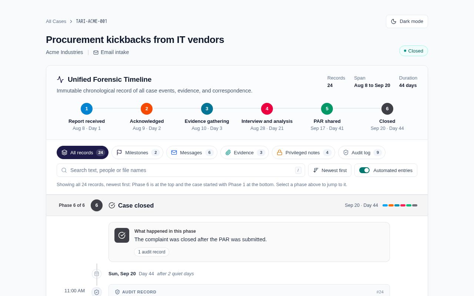Jump to phase 6 Closed circle

[387, 109]
